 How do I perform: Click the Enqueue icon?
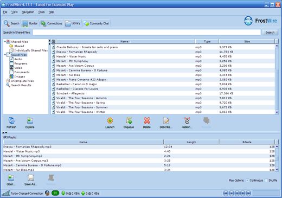pos(129,121)
